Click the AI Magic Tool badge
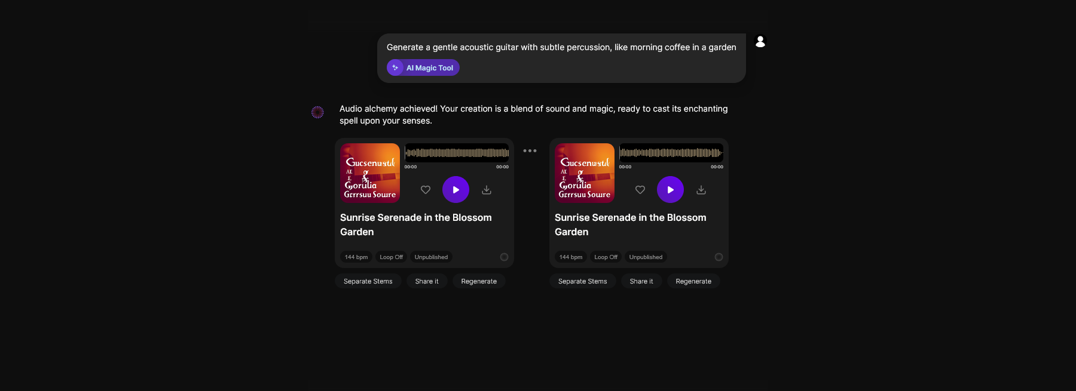This screenshot has width=1076, height=391. point(423,67)
